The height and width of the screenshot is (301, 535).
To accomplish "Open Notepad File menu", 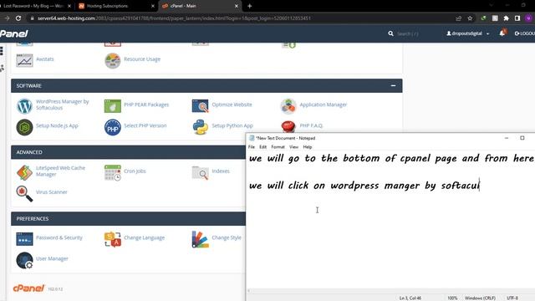I will 252,147.
